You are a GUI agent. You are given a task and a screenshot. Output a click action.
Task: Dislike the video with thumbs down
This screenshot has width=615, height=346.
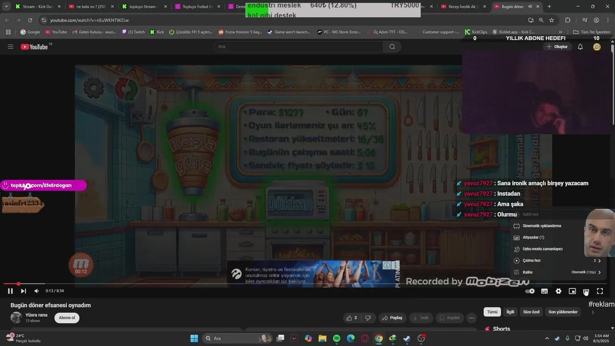click(x=368, y=318)
